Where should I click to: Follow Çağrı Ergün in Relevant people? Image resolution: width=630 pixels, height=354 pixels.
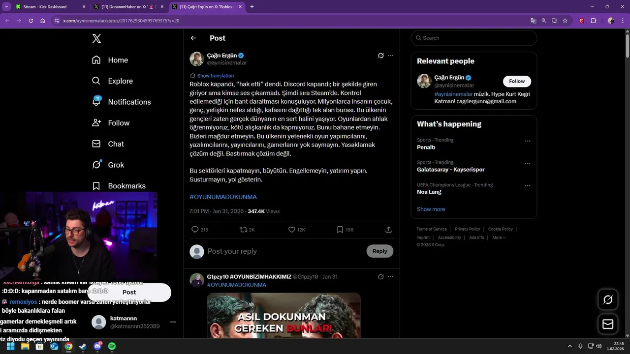tap(517, 81)
